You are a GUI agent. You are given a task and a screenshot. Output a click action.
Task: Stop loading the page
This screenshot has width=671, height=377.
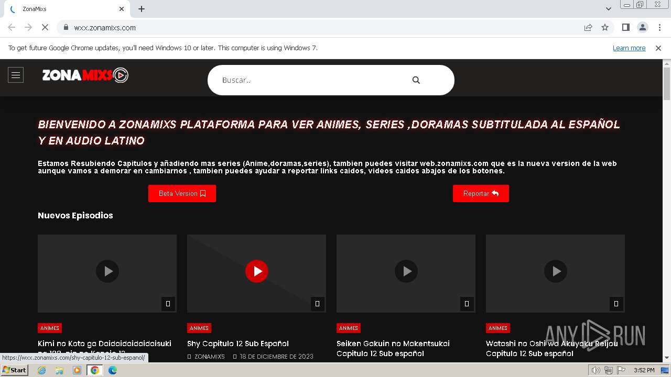point(45,27)
